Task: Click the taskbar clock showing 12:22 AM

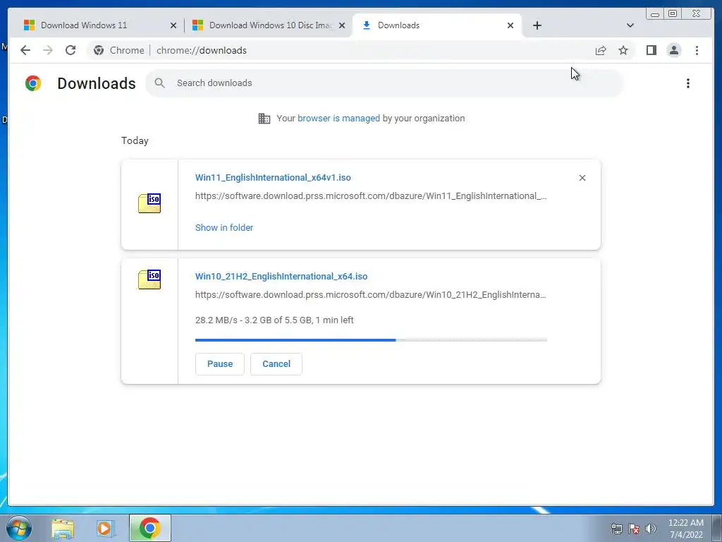Action: click(685, 529)
